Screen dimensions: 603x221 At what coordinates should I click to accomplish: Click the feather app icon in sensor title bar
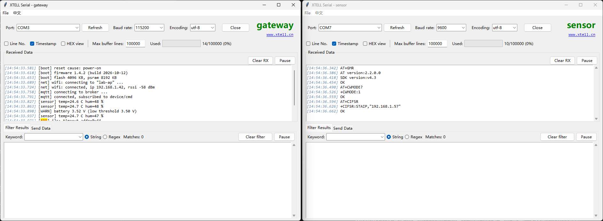click(307, 5)
